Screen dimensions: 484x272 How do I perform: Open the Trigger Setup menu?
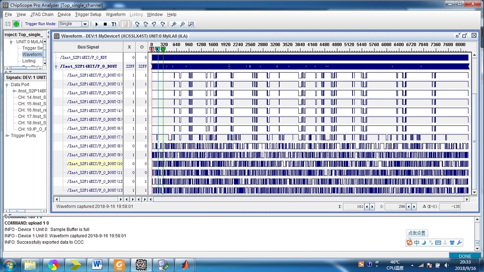88,15
